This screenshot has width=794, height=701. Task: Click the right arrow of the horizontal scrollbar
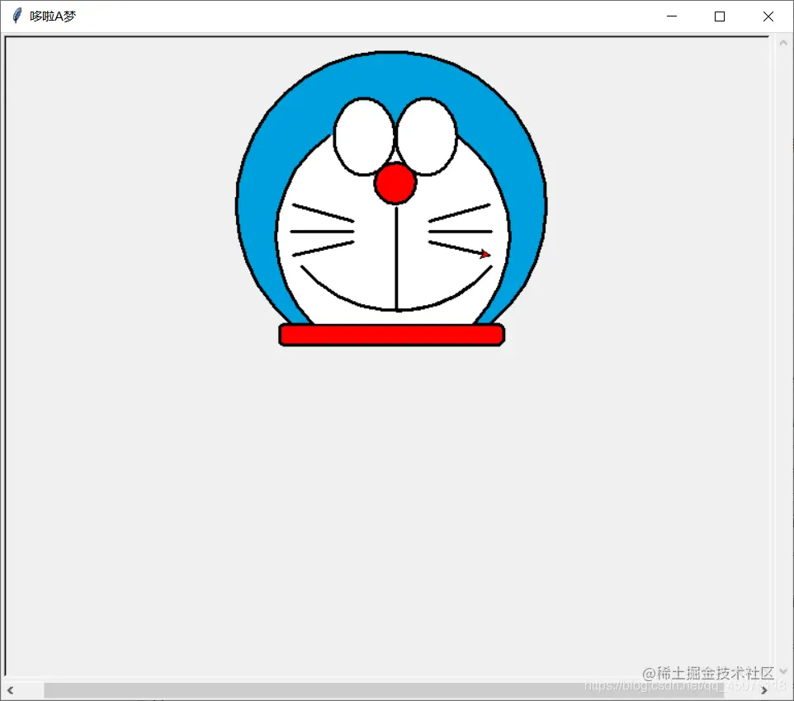tap(765, 690)
